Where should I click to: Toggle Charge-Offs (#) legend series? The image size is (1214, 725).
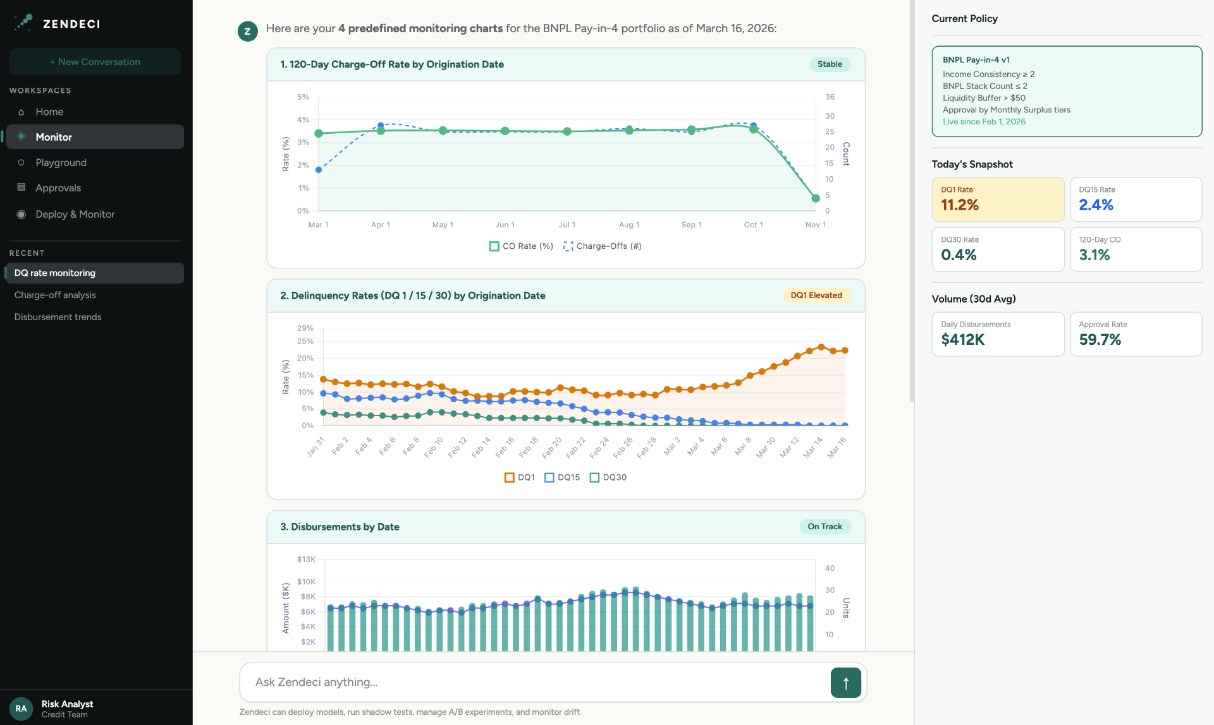(x=602, y=246)
